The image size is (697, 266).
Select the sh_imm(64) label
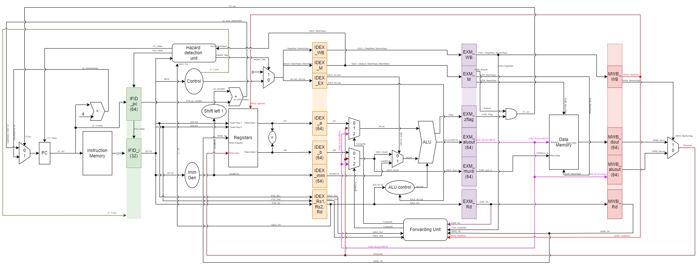(x=219, y=89)
